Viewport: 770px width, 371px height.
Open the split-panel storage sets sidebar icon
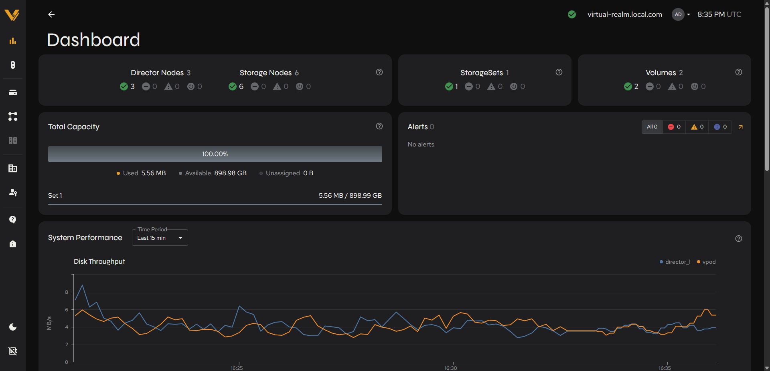coord(13,140)
